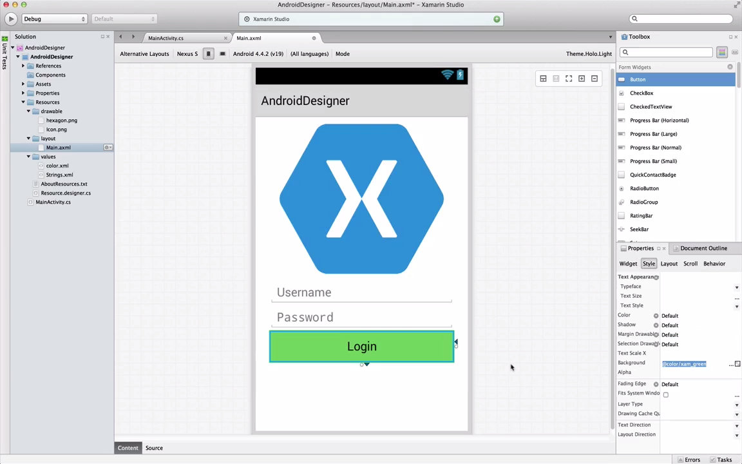Open Theme.Holo.Light theme selector
742x464 pixels.
pyautogui.click(x=589, y=54)
